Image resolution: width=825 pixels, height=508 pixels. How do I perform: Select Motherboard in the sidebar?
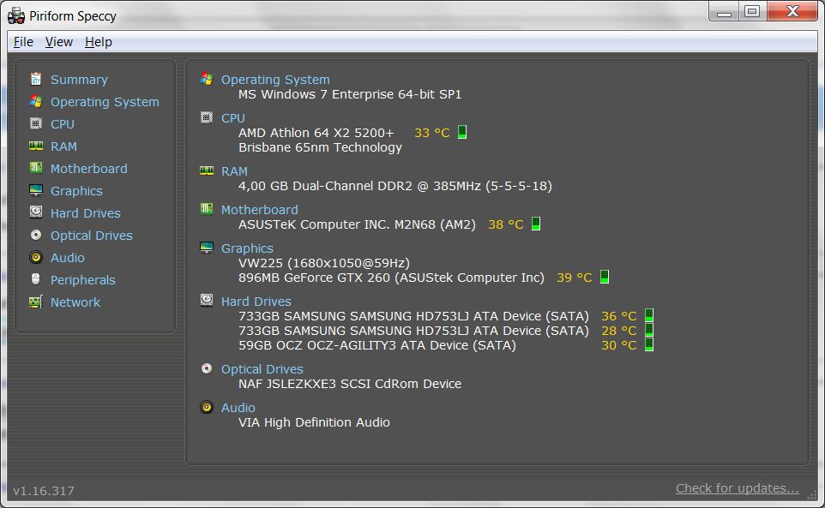89,169
